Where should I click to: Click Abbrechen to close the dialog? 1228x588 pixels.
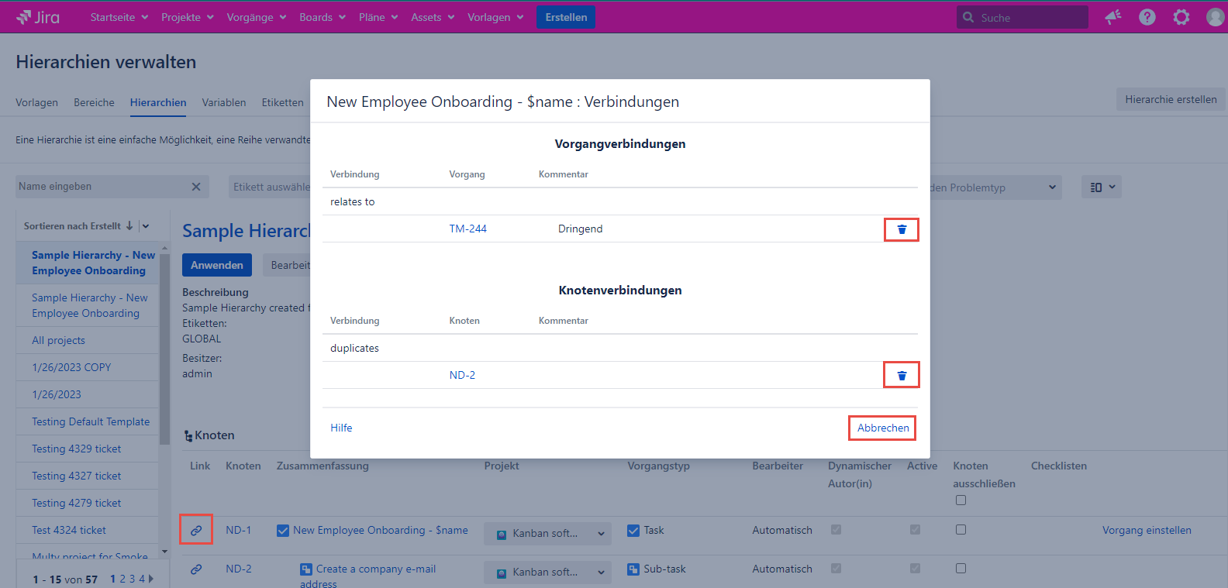(x=882, y=428)
